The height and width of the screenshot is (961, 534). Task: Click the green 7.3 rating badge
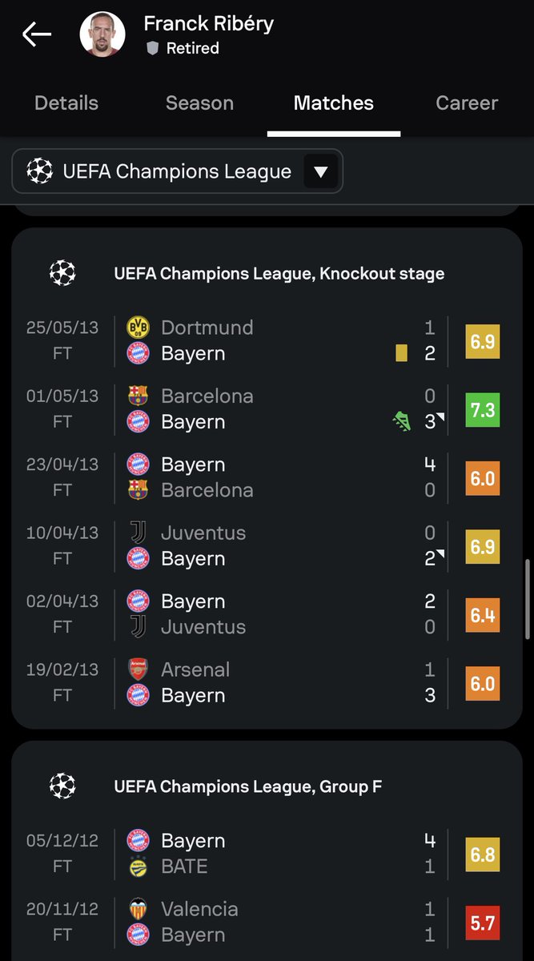pos(482,410)
